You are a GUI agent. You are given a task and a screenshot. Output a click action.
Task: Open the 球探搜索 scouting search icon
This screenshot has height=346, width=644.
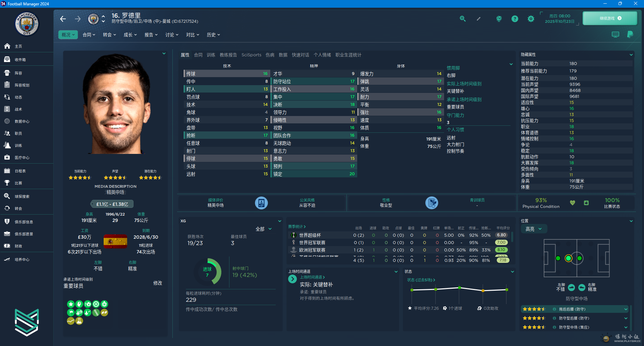coord(7,196)
